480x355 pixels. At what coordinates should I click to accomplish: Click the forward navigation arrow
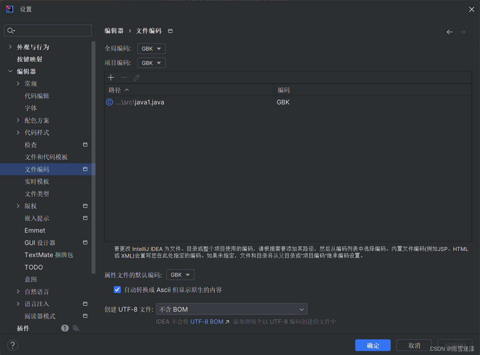click(462, 32)
